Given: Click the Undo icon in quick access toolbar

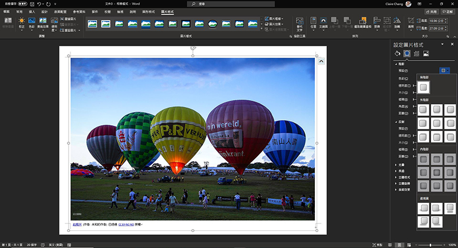Looking at the screenshot, I should (39, 3).
